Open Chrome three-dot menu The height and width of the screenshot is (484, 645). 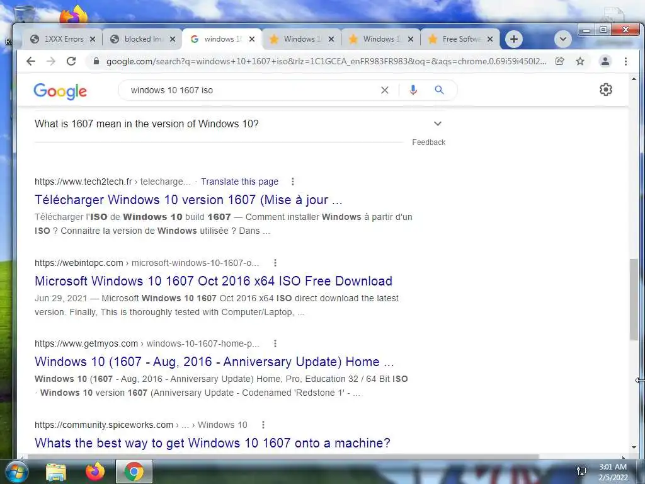coord(625,61)
